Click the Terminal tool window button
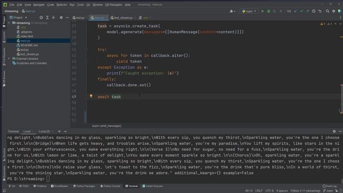 pos(131,186)
